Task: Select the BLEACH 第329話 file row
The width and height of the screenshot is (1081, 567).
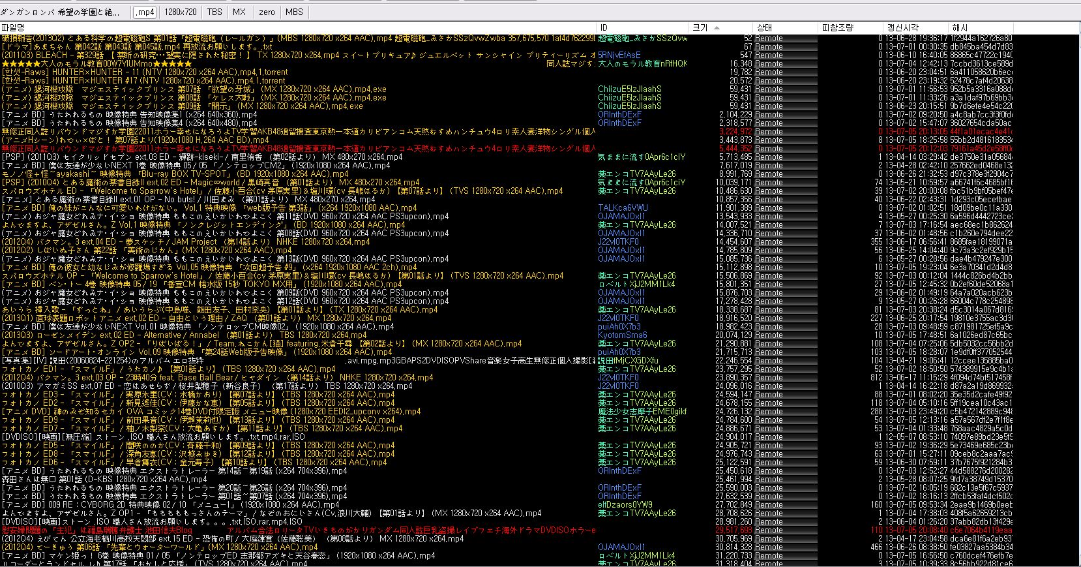Action: [x=196, y=55]
